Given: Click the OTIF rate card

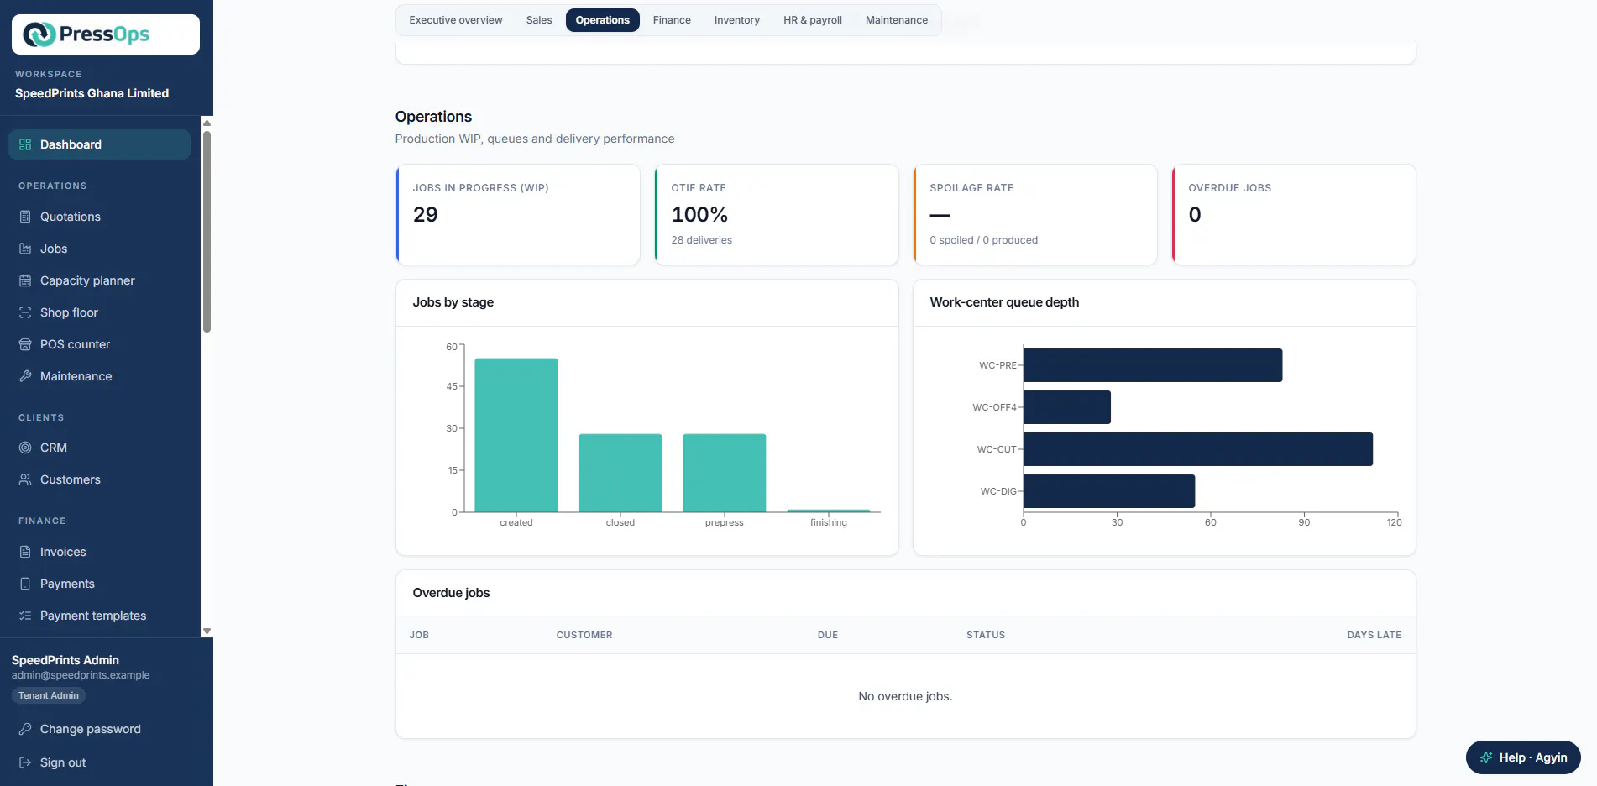Looking at the screenshot, I should (777, 214).
